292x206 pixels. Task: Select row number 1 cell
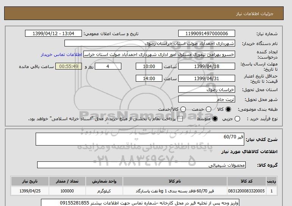pyautogui.click(x=272, y=191)
